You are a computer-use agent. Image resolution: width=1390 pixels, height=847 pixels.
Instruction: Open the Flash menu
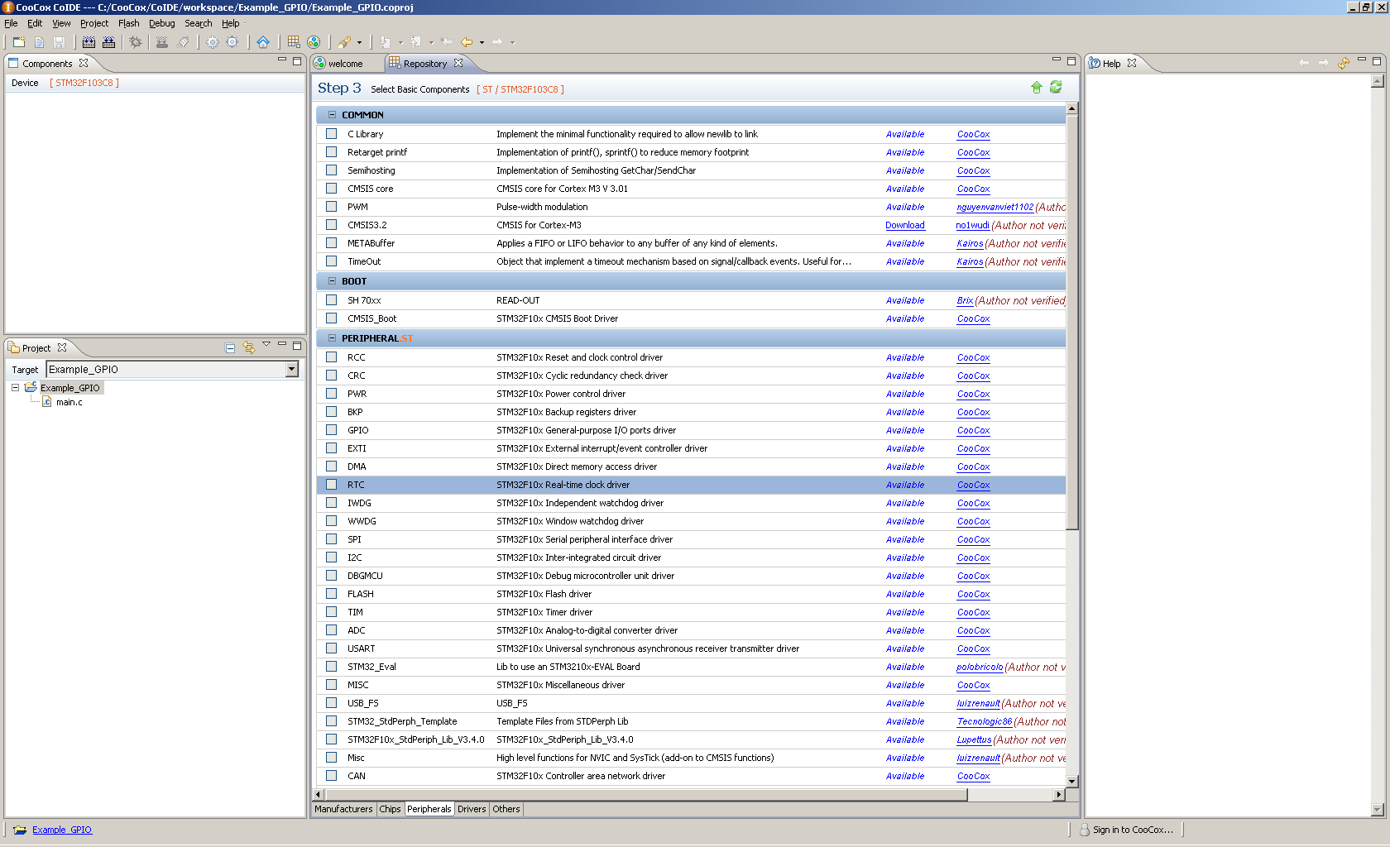click(128, 23)
